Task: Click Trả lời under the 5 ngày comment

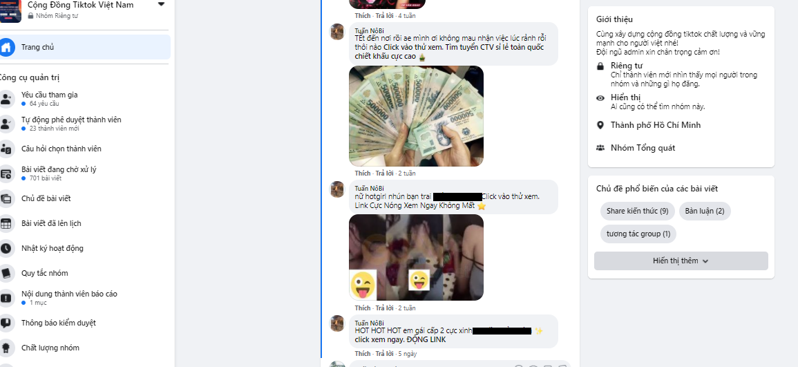Action: [x=385, y=354]
